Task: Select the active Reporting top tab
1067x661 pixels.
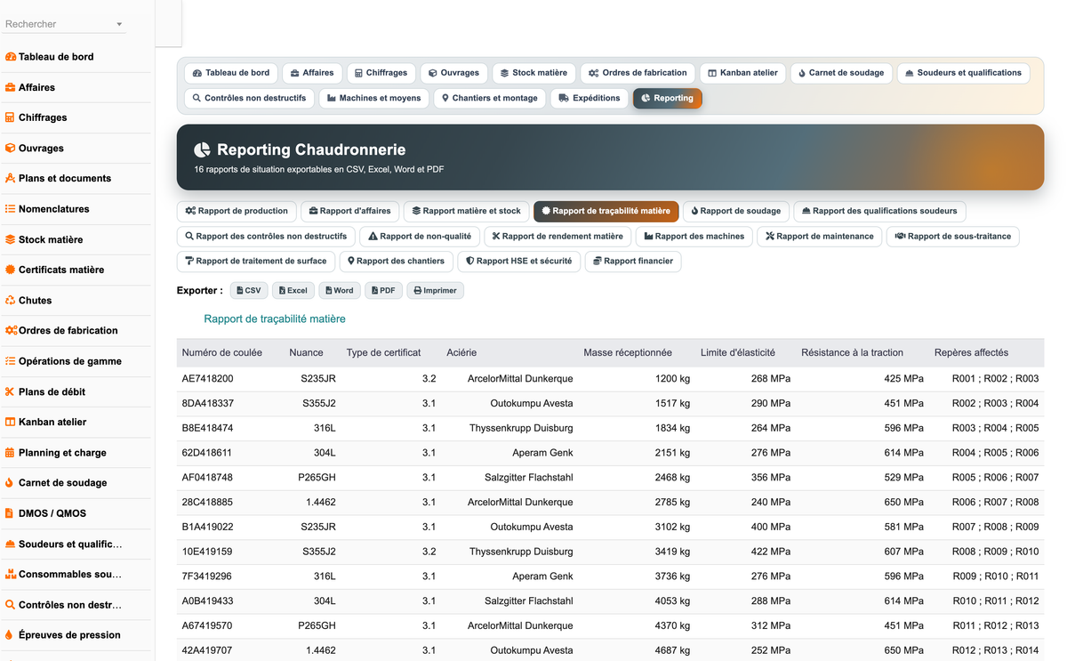Action: (x=668, y=98)
